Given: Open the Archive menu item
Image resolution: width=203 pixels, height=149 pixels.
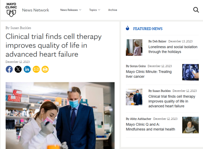Looking at the screenshot, I should pos(113,10).
